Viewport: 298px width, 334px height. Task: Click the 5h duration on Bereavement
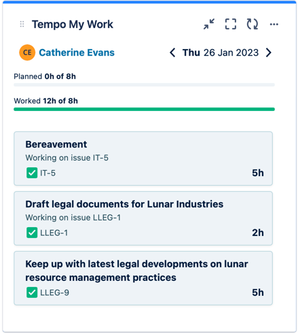tap(258, 173)
